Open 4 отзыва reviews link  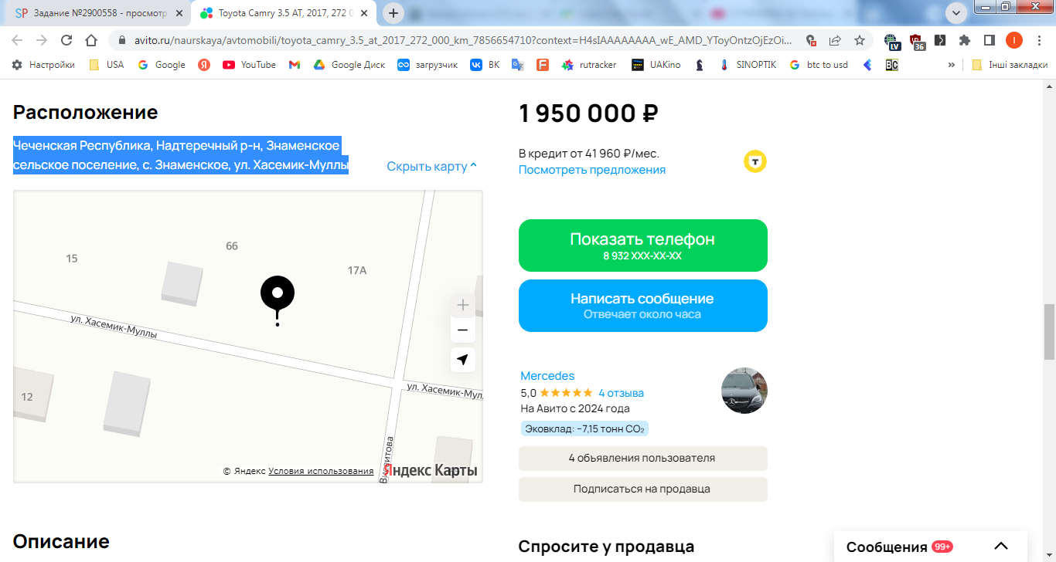tap(621, 393)
